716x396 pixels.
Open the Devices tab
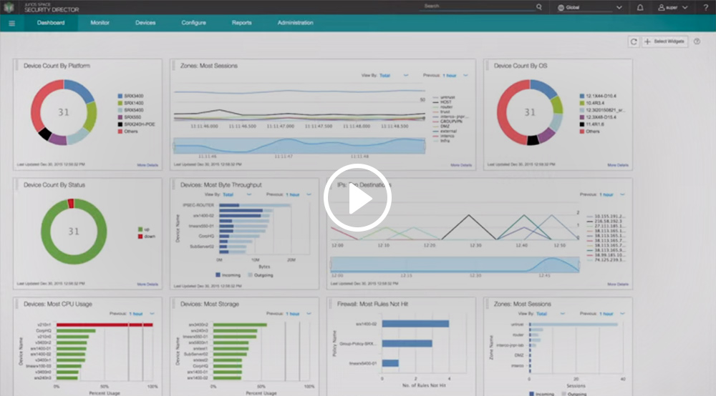(145, 23)
